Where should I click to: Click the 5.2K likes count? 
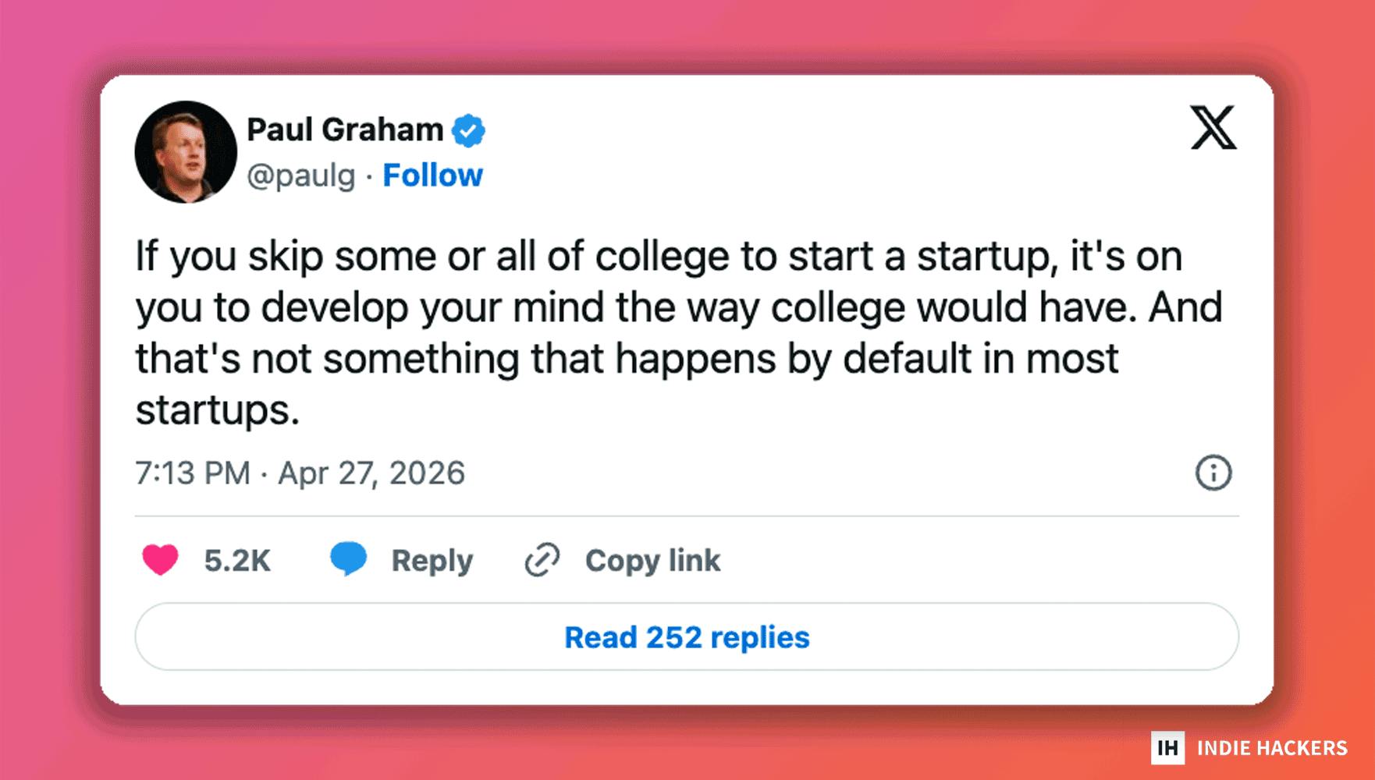coord(237,561)
